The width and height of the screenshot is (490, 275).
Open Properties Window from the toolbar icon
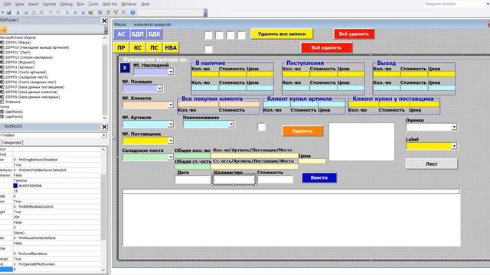pos(108,12)
